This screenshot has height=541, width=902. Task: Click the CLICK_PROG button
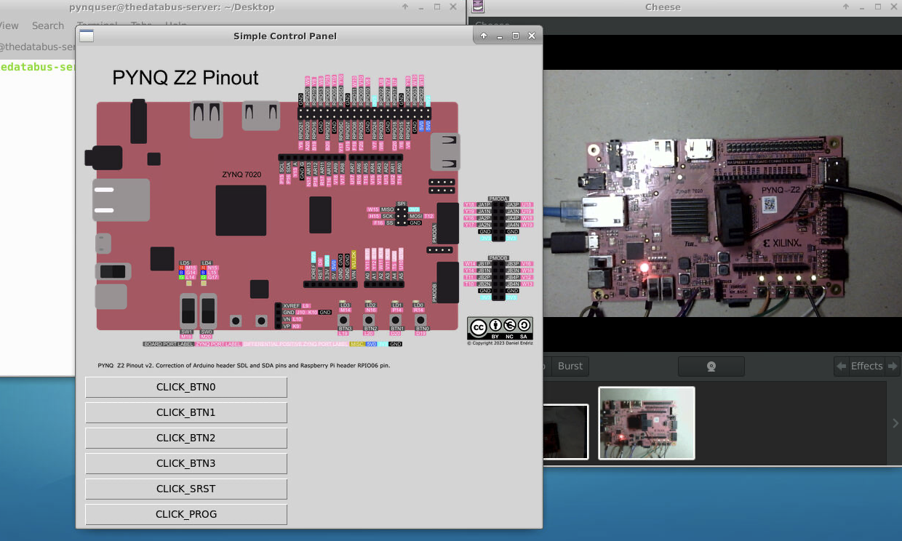pyautogui.click(x=186, y=514)
